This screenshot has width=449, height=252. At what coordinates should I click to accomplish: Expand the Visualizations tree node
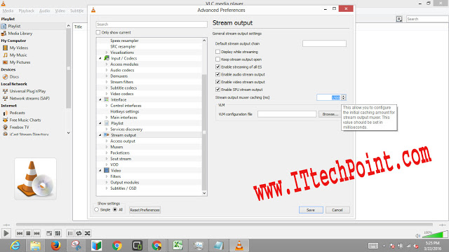pyautogui.click(x=107, y=52)
